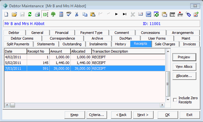Click the Next record play arrow
203x122 pixels.
[x=117, y=14]
